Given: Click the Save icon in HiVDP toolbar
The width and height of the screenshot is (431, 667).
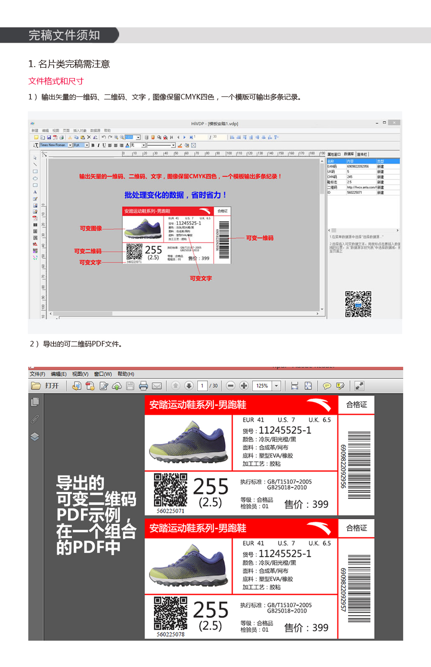Looking at the screenshot, I should point(49,137).
